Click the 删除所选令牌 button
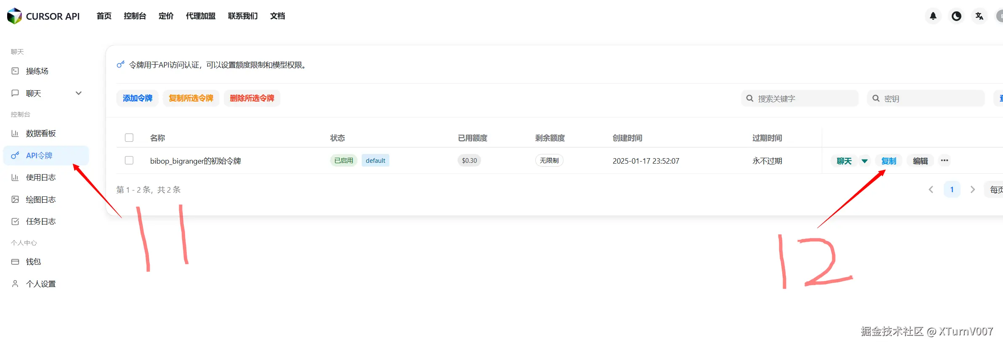 tap(252, 98)
